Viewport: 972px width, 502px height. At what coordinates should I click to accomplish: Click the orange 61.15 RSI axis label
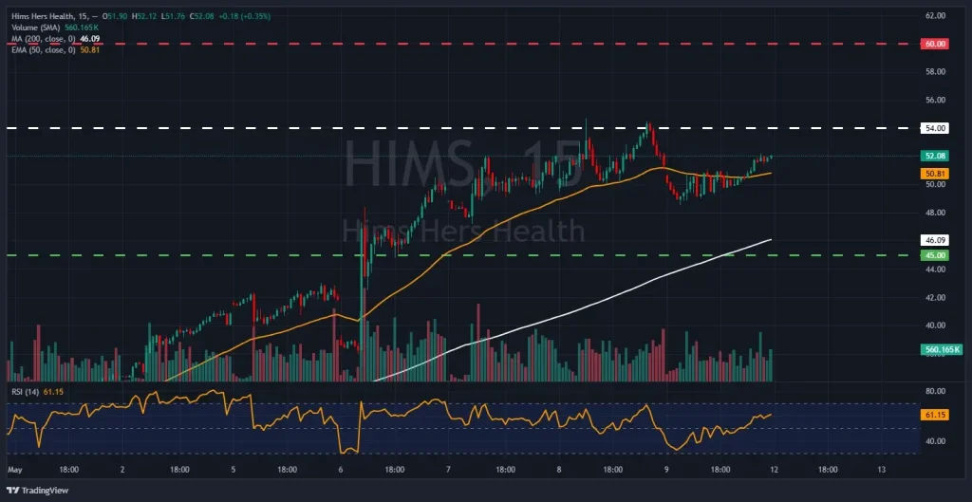tap(934, 416)
